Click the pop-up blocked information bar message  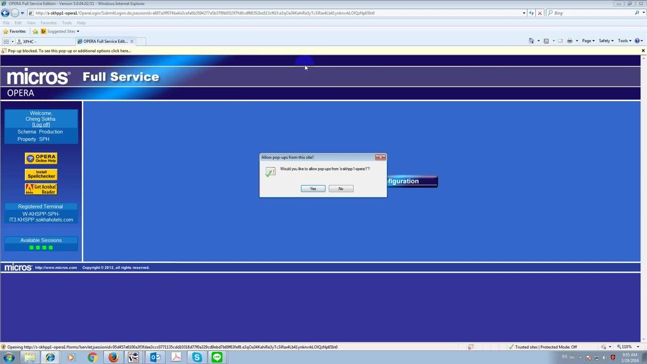click(x=69, y=51)
